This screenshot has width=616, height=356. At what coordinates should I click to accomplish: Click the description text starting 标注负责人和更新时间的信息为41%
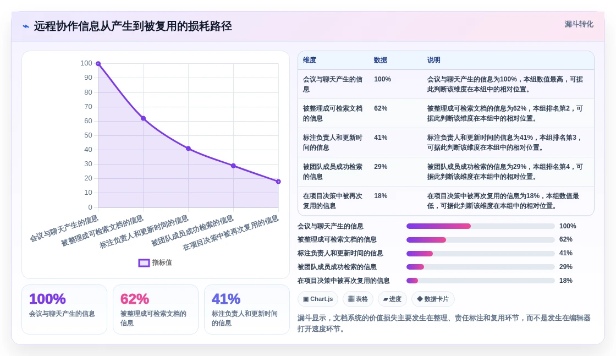pyautogui.click(x=505, y=143)
